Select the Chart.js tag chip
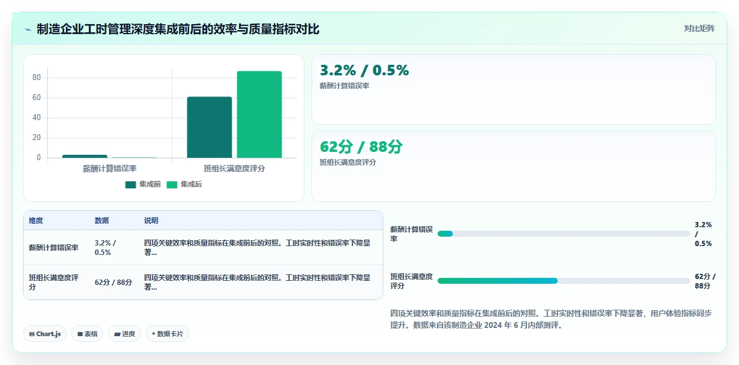Image resolution: width=739 pixels, height=365 pixels. 45,334
